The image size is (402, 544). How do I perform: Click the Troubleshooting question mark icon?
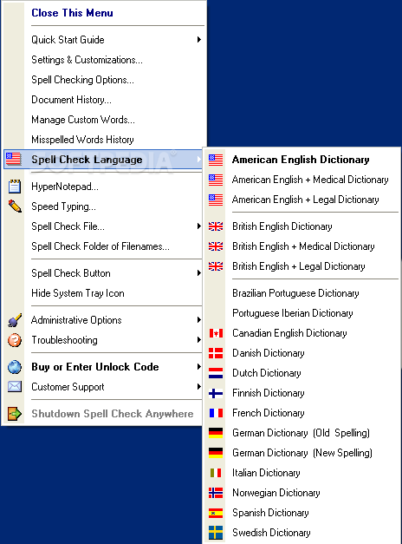pyautogui.click(x=15, y=340)
